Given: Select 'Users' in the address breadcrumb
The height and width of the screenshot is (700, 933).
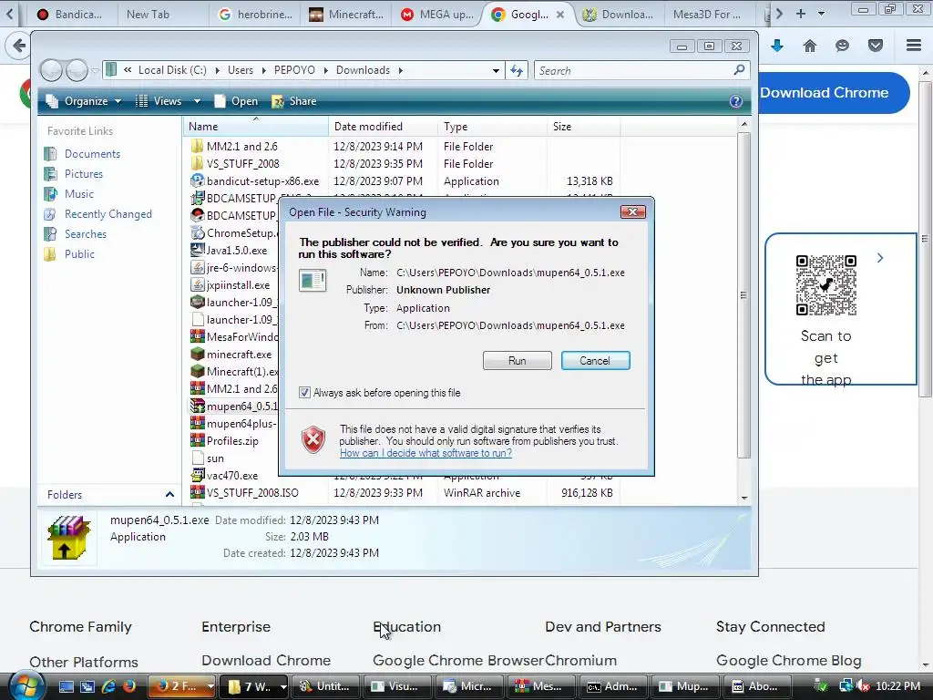Looking at the screenshot, I should tap(241, 70).
